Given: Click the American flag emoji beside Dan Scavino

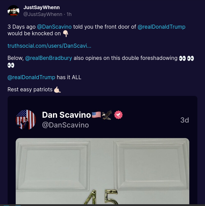Looking at the screenshot, I should coord(96,115).
